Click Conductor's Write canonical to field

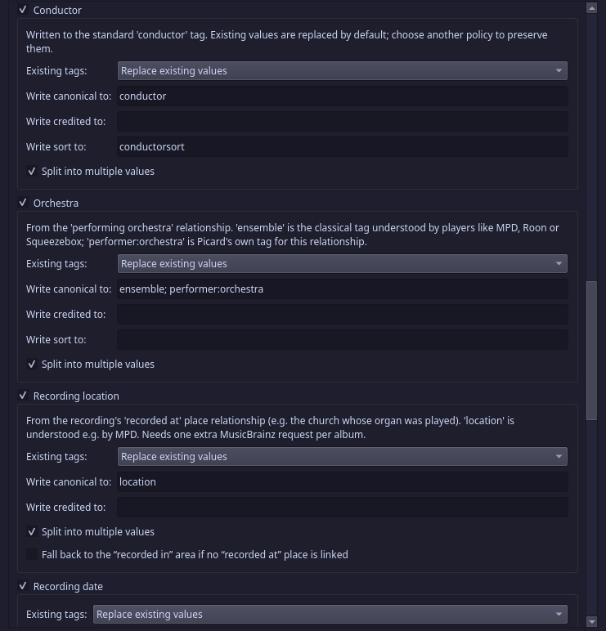[x=343, y=96]
